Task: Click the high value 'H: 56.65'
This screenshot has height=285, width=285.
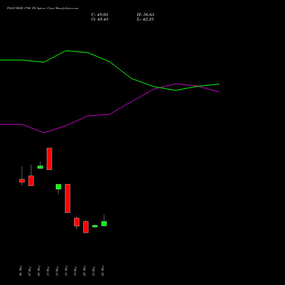Action: pos(145,15)
